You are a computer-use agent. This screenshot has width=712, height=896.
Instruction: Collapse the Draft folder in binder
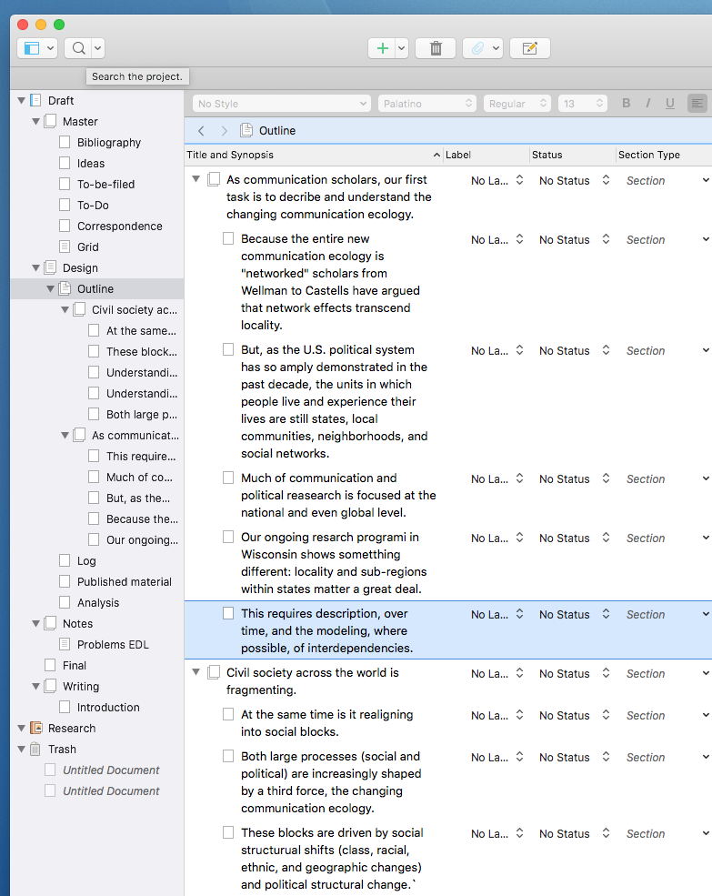21,101
